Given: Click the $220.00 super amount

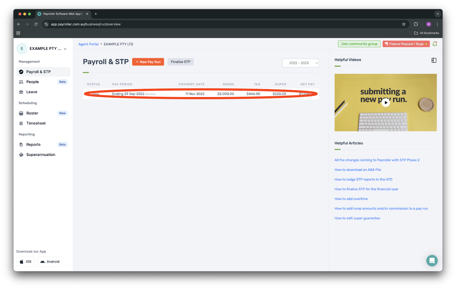Looking at the screenshot, I should pyautogui.click(x=279, y=94).
